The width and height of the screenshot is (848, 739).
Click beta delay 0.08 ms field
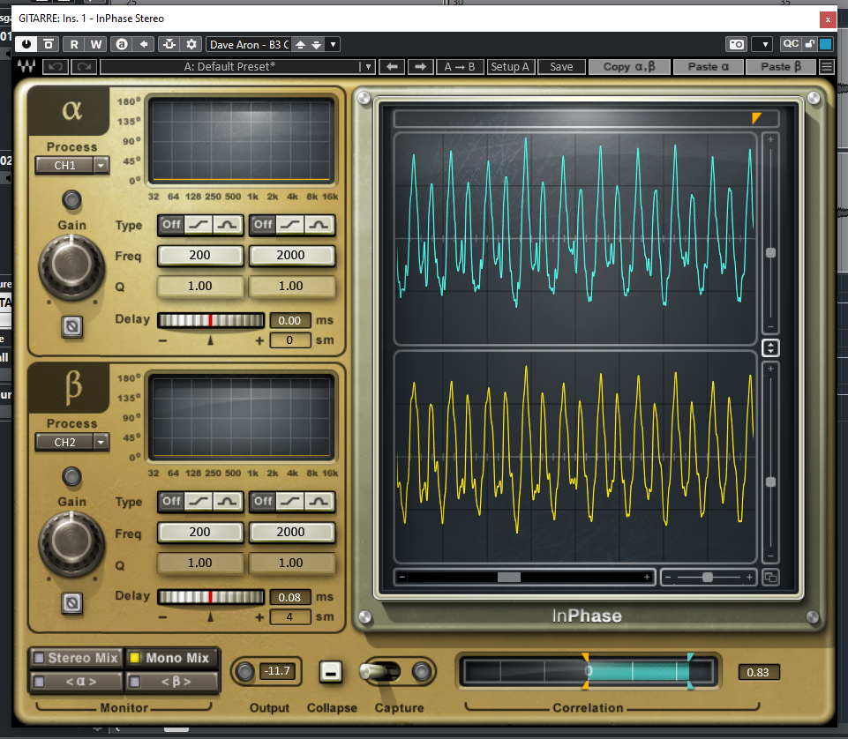click(290, 597)
